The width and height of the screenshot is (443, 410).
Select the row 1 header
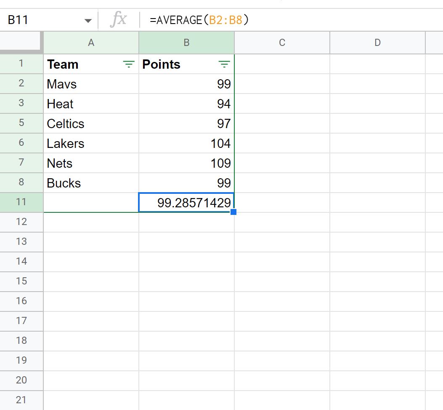coord(21,64)
